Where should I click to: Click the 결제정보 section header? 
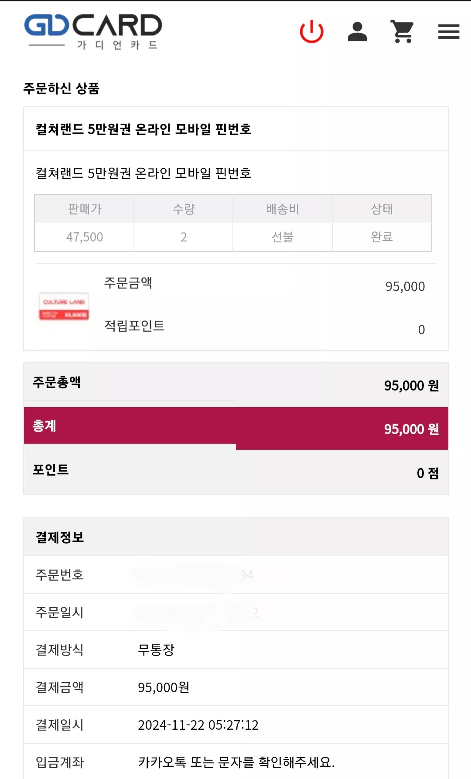(236, 537)
